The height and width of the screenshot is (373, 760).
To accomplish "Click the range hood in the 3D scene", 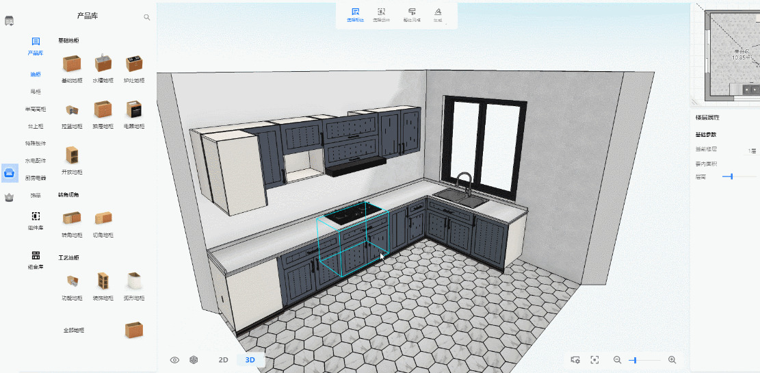I will coord(356,167).
